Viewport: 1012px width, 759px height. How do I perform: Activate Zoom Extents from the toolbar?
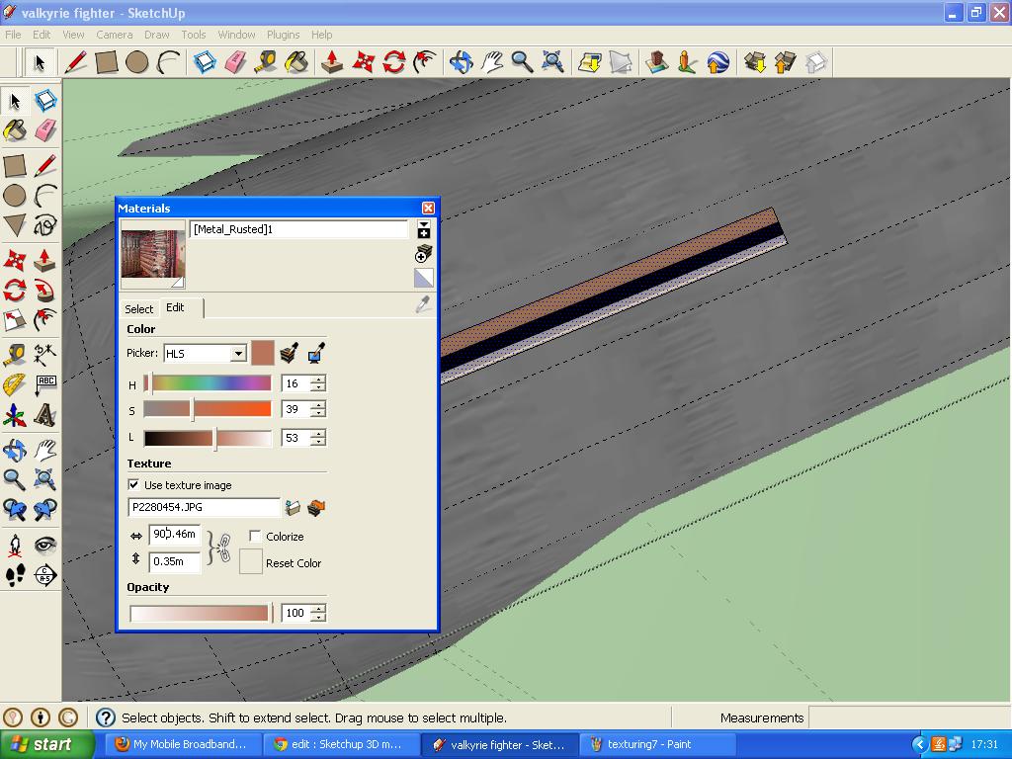[x=554, y=61]
